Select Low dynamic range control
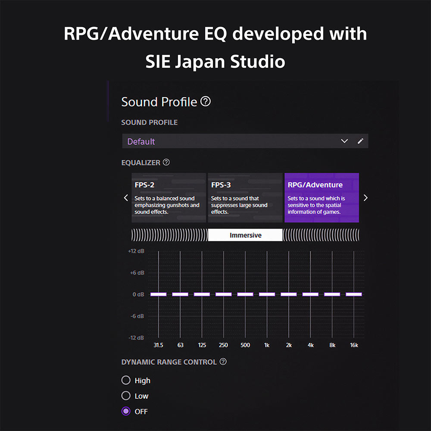Screen dimensions: 431x431 (126, 396)
